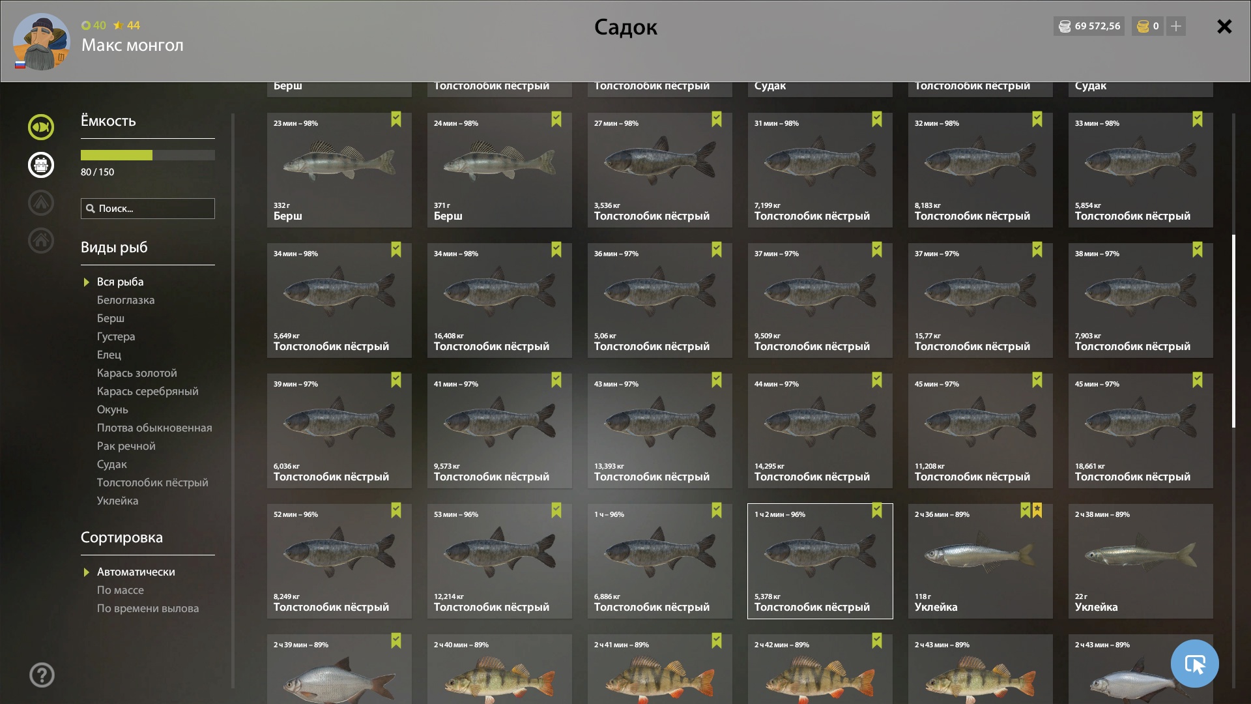Sort fish По массе

click(x=121, y=590)
